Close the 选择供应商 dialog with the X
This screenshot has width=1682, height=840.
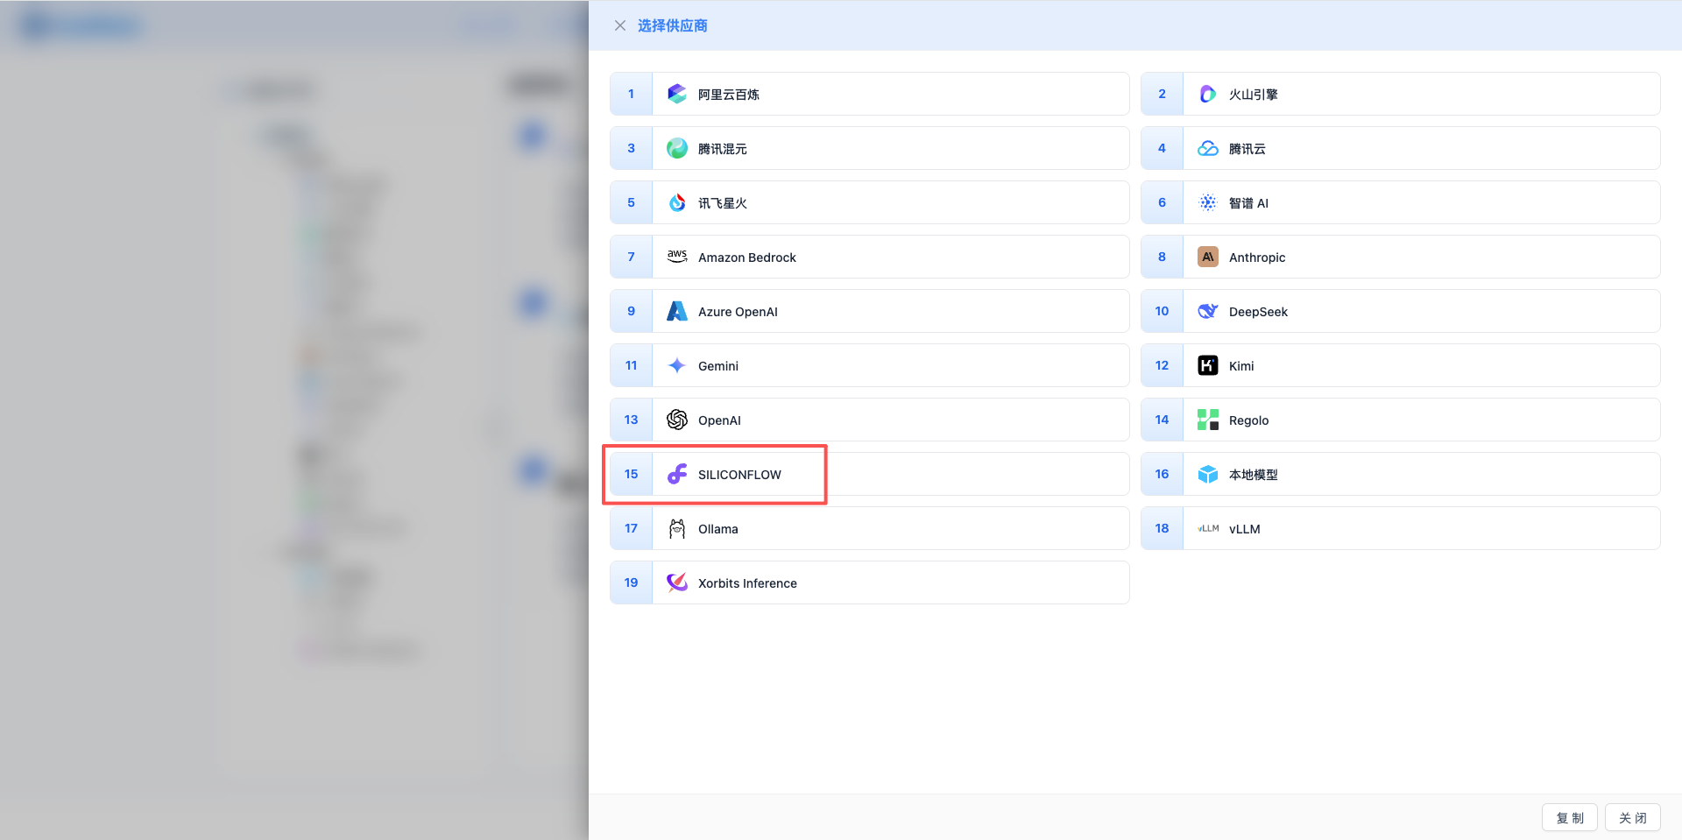tap(620, 25)
